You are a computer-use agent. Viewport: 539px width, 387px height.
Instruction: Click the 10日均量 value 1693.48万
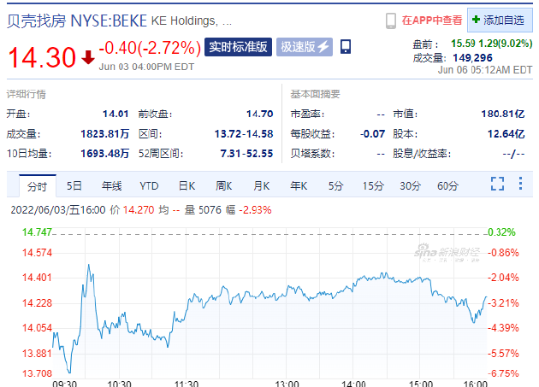coord(105,153)
